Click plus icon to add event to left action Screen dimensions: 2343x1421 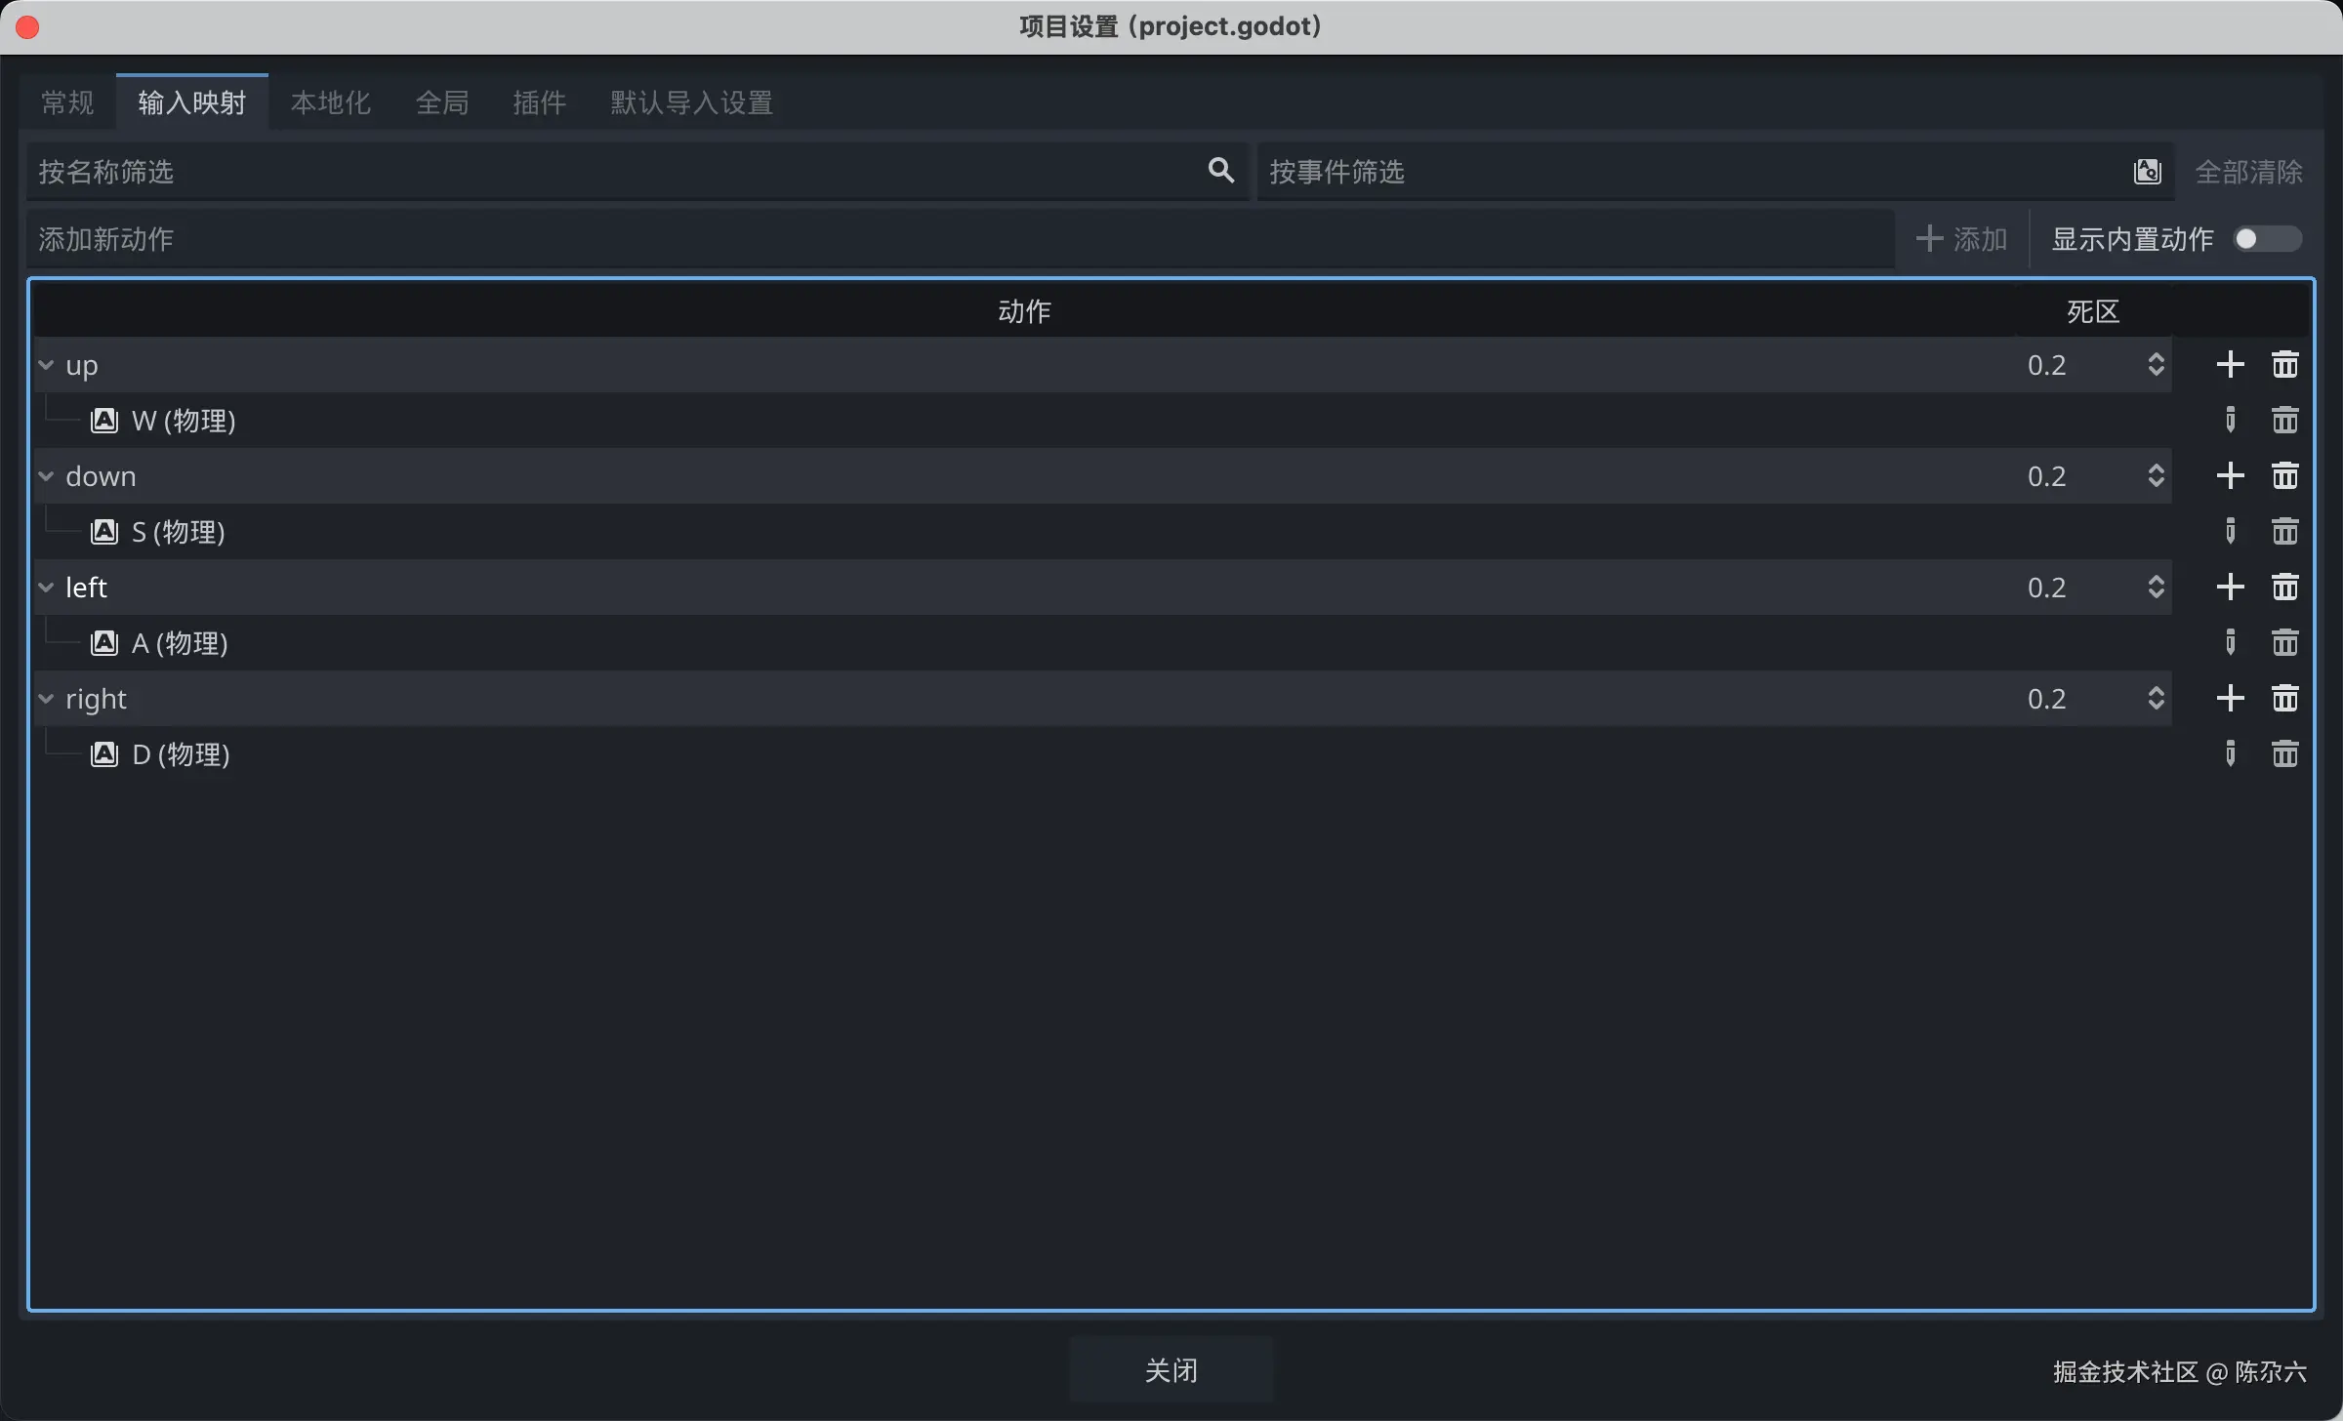(2230, 588)
